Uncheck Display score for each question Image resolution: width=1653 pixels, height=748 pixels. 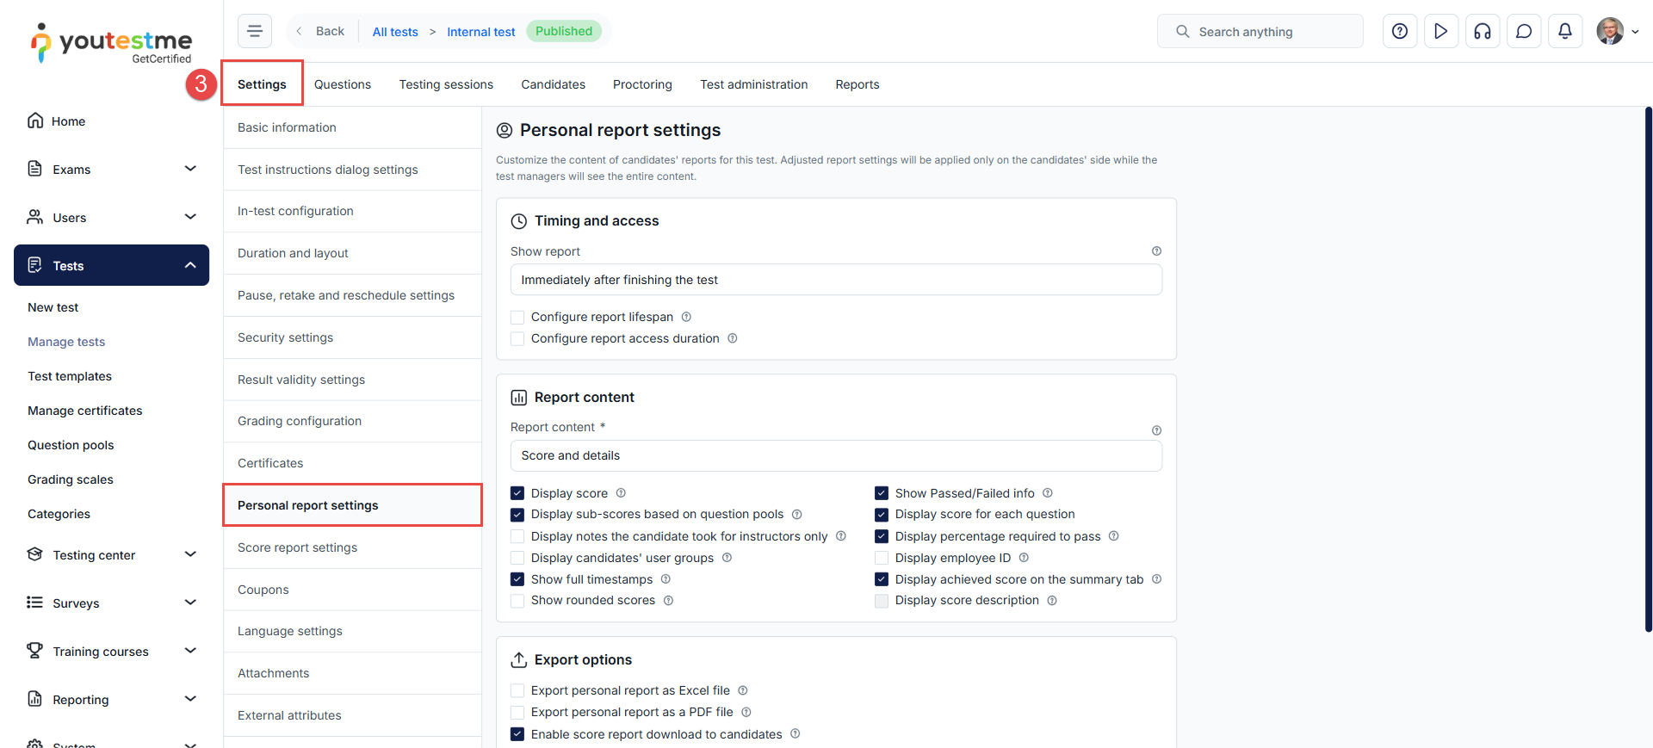pyautogui.click(x=882, y=515)
